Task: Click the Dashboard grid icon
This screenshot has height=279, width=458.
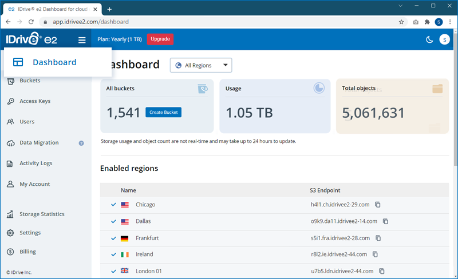Action: pos(18,62)
